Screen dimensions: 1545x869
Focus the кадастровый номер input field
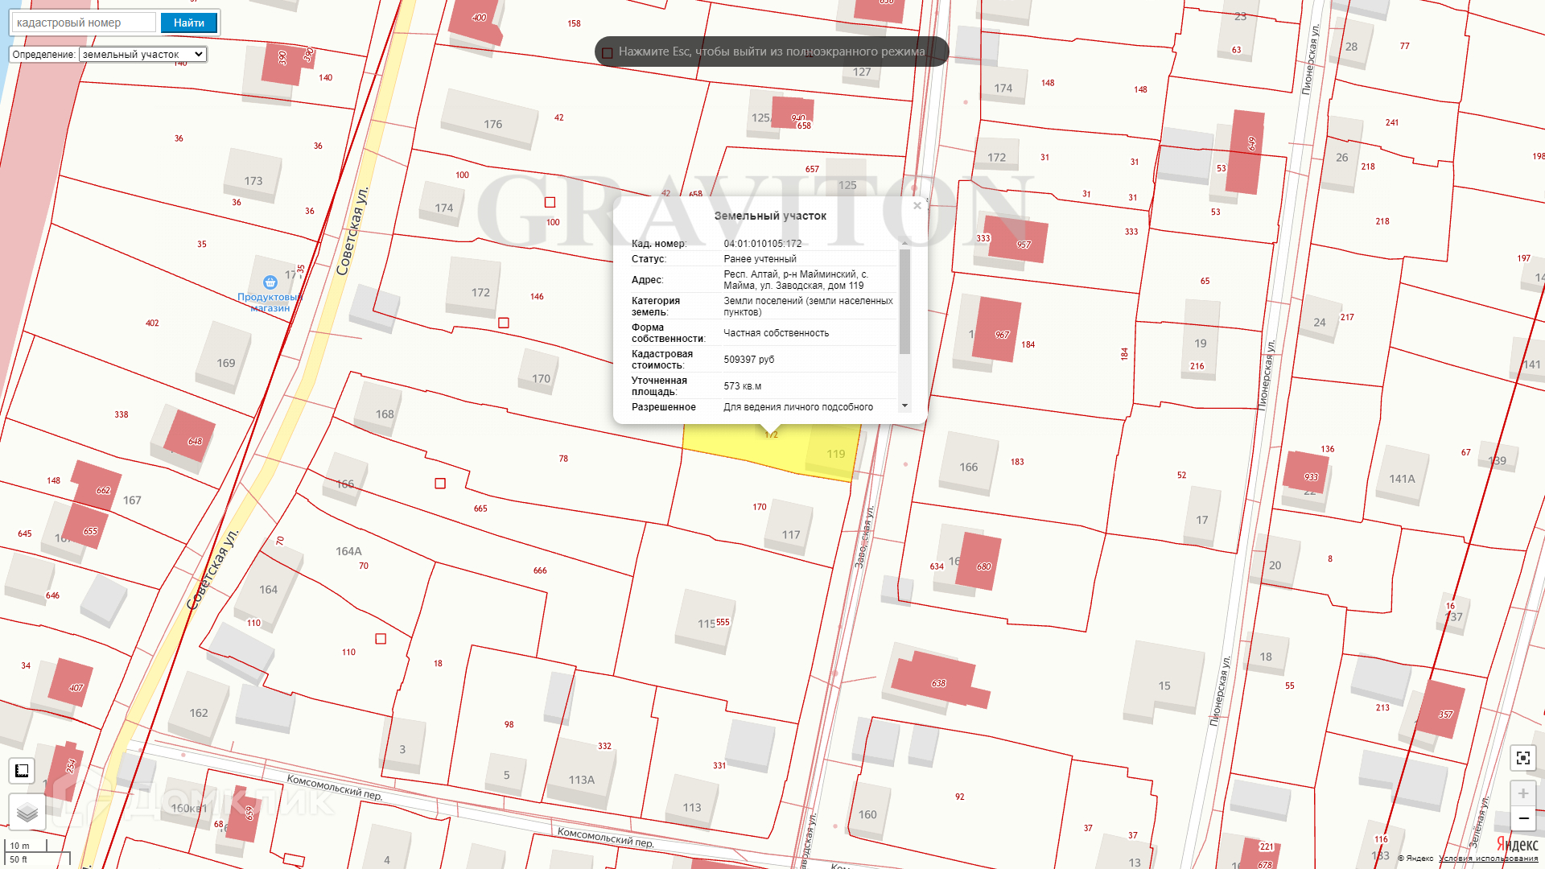coord(84,23)
